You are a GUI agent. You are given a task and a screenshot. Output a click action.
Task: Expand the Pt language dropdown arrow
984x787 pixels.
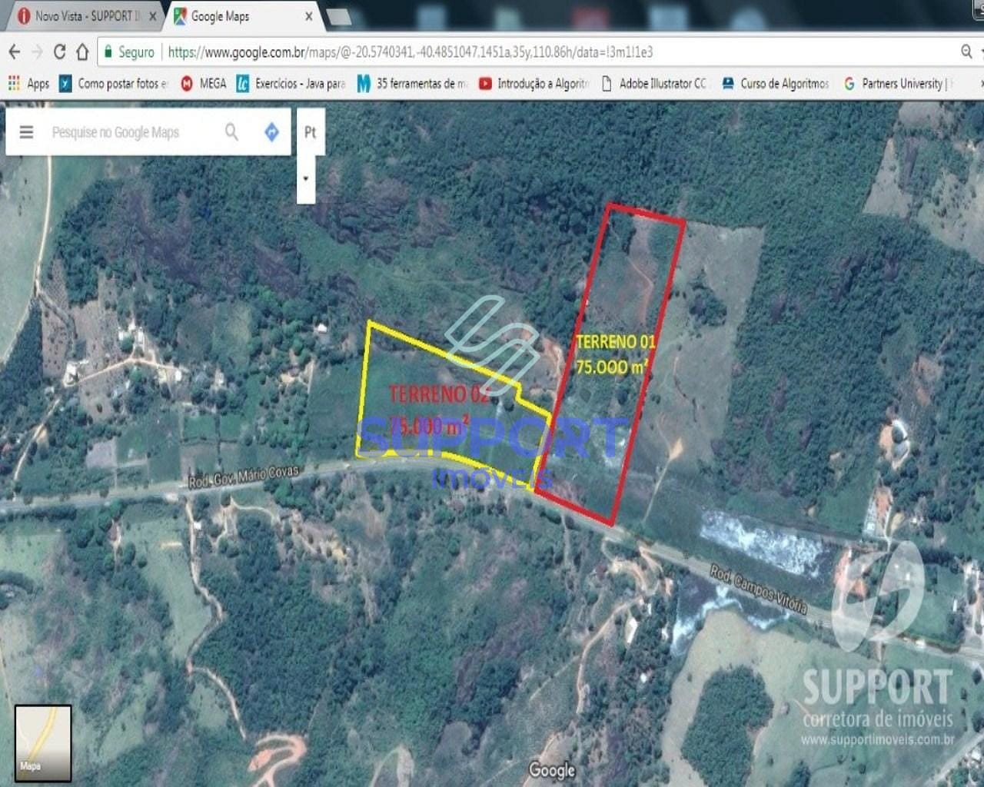click(306, 178)
